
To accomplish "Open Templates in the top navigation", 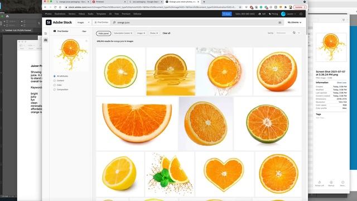I will (x=101, y=14).
